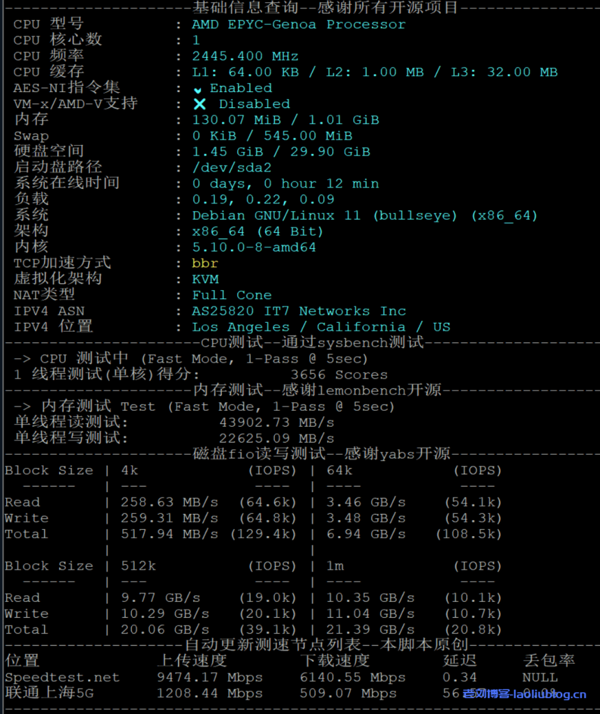Click the 22625.09 MB/s memory write value
The height and width of the screenshot is (714, 600).
pyautogui.click(x=276, y=439)
